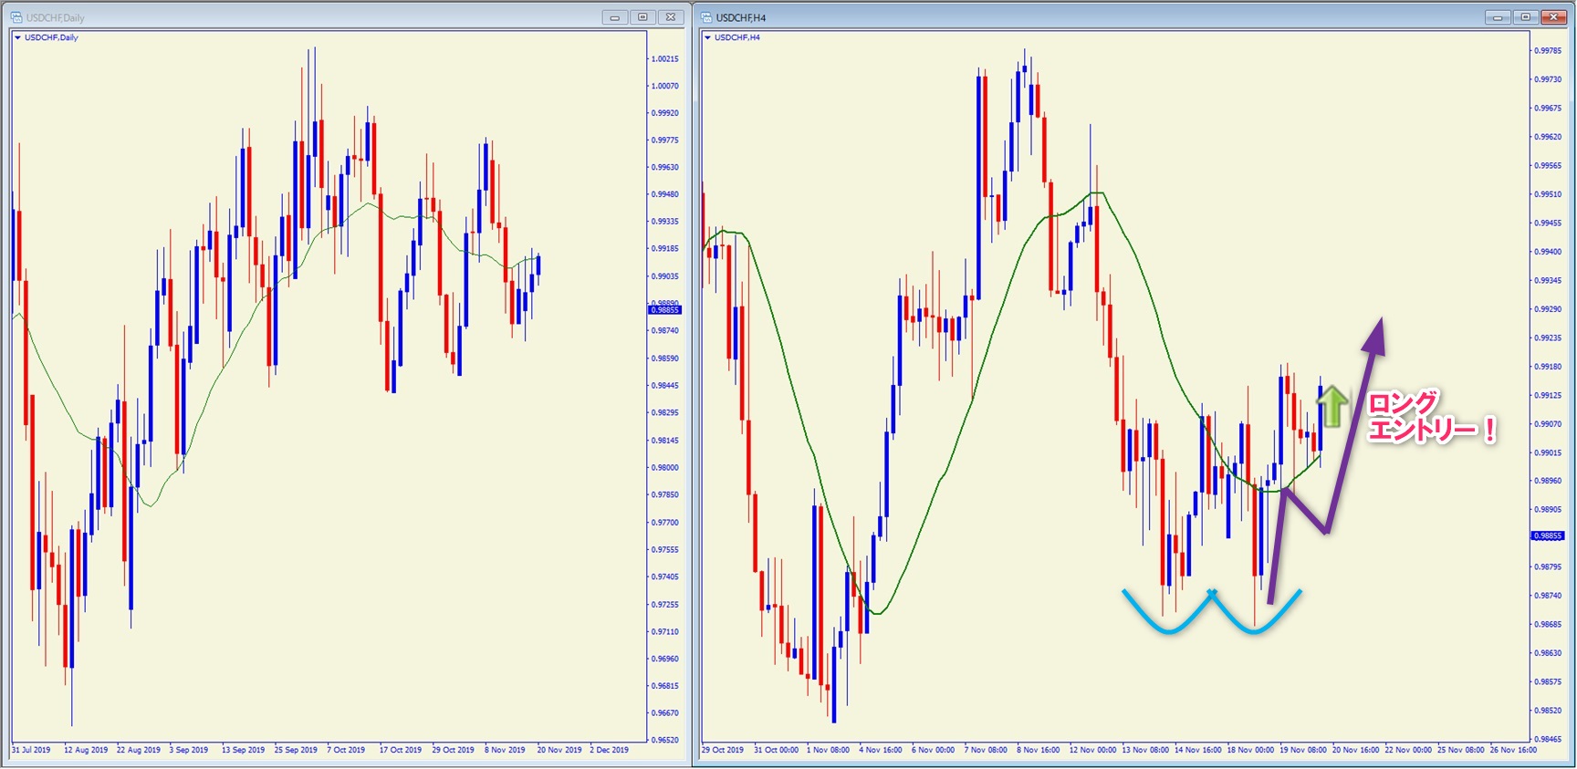The height and width of the screenshot is (769, 1577).
Task: Click 31 Oct 00:00 on H4 time axis
Action: [x=777, y=750]
